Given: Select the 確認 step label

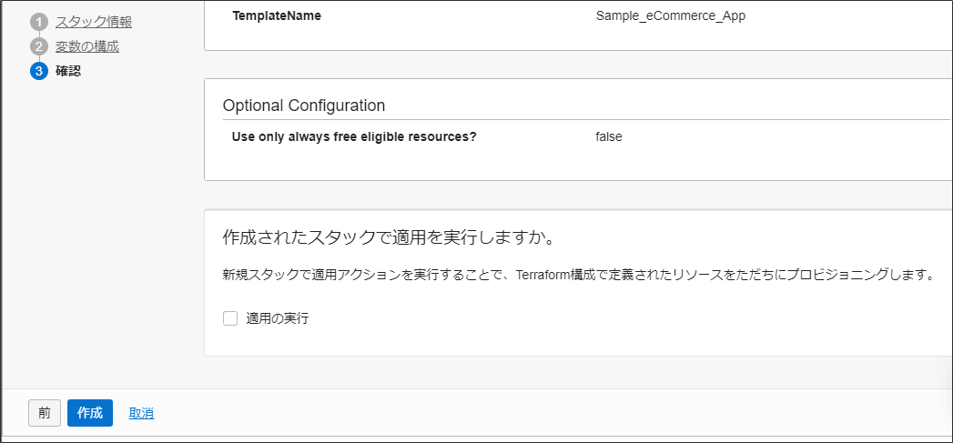Looking at the screenshot, I should [x=68, y=71].
